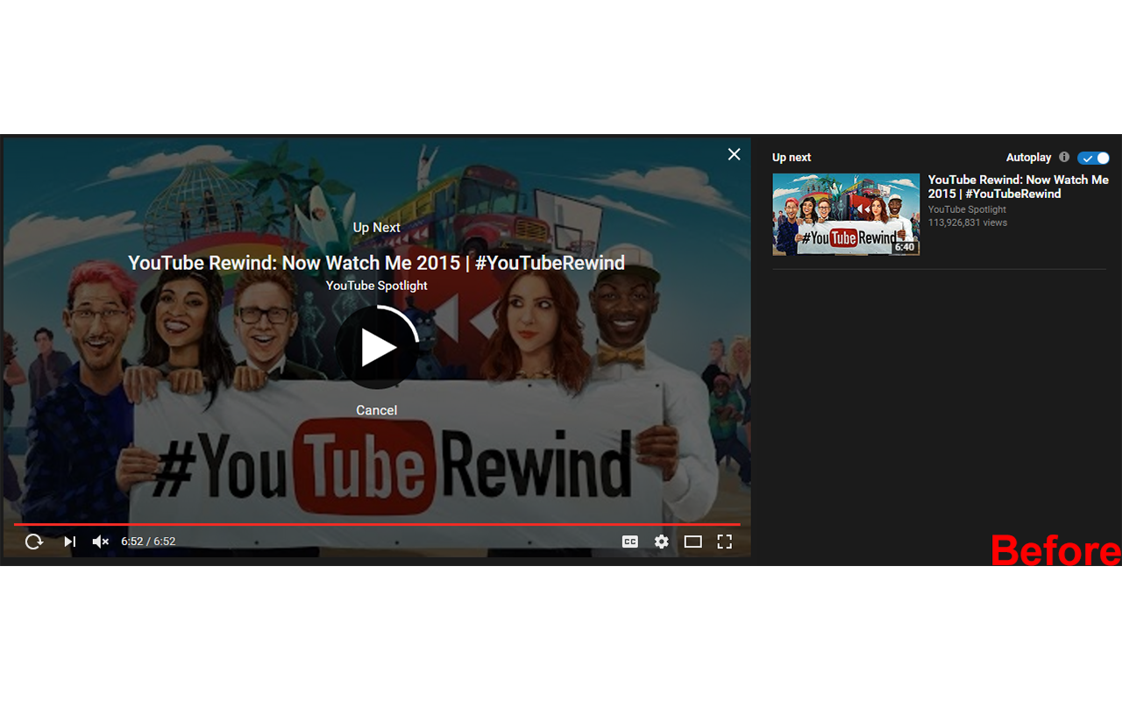Viewport: 1122px width, 701px height.
Task: Click the red video progress bar
Action: [x=377, y=524]
